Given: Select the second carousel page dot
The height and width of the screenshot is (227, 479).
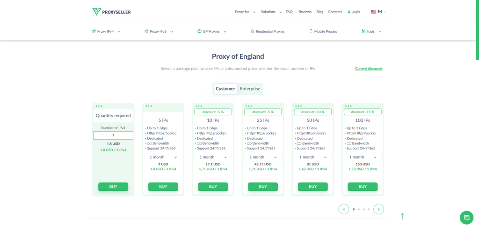Looking at the screenshot, I should pyautogui.click(x=358, y=209).
